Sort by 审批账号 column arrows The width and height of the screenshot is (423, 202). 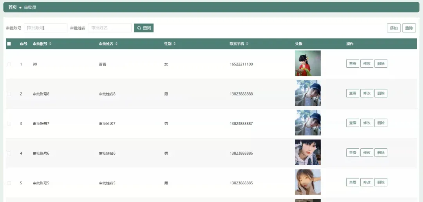point(50,44)
